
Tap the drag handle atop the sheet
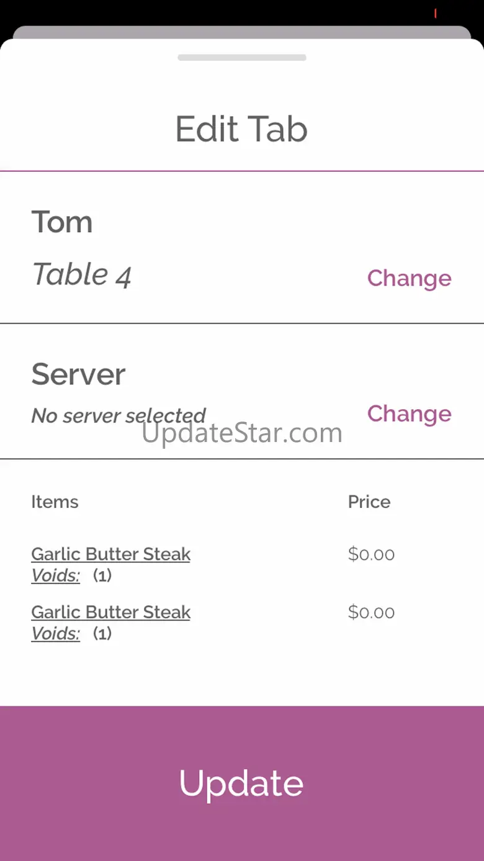coord(242,58)
